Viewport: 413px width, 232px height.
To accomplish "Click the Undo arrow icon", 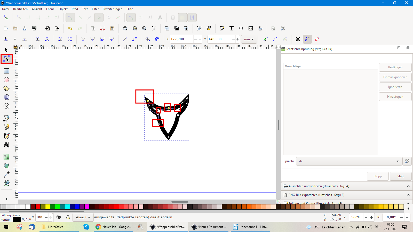I will [70, 28].
